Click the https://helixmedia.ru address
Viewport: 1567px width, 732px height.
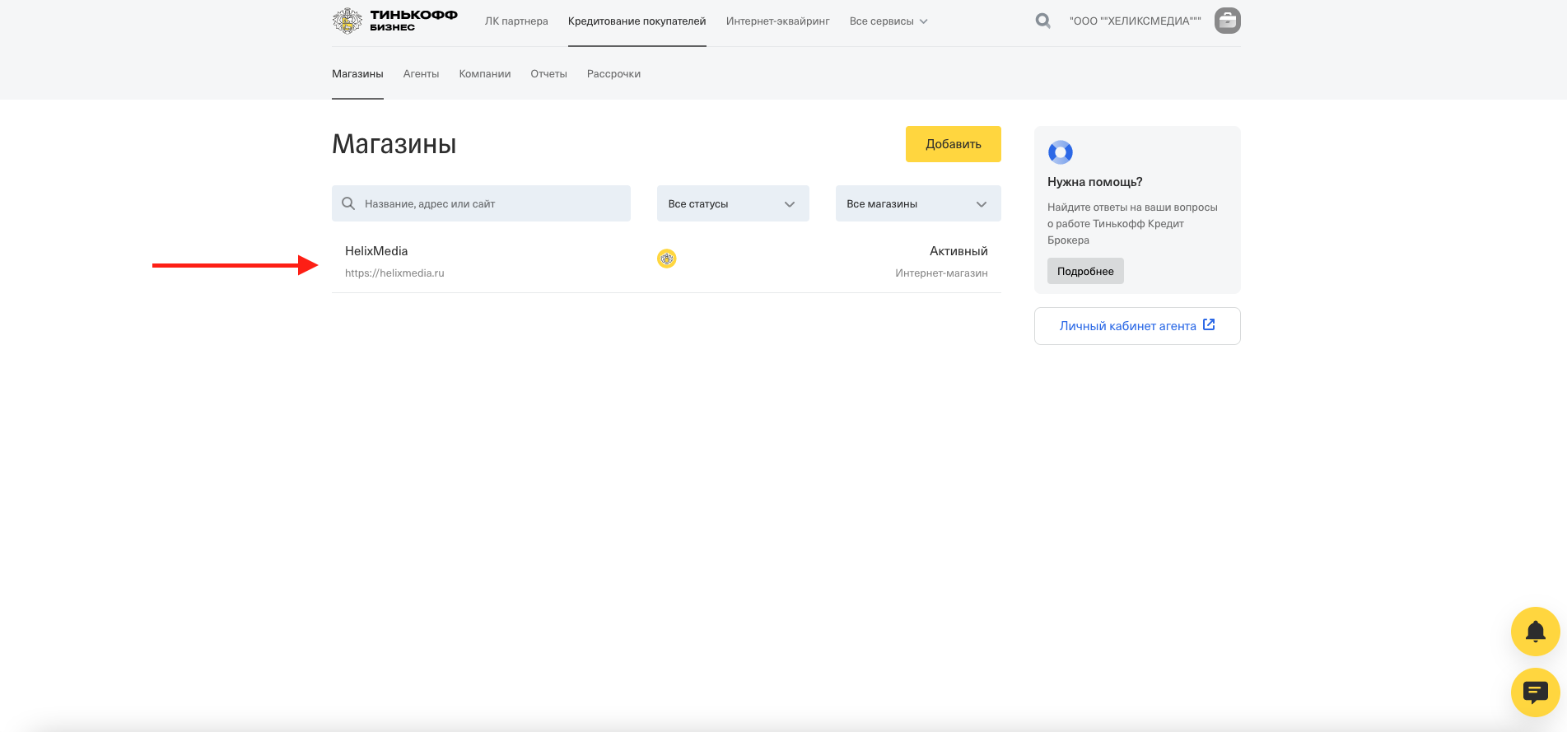click(394, 273)
